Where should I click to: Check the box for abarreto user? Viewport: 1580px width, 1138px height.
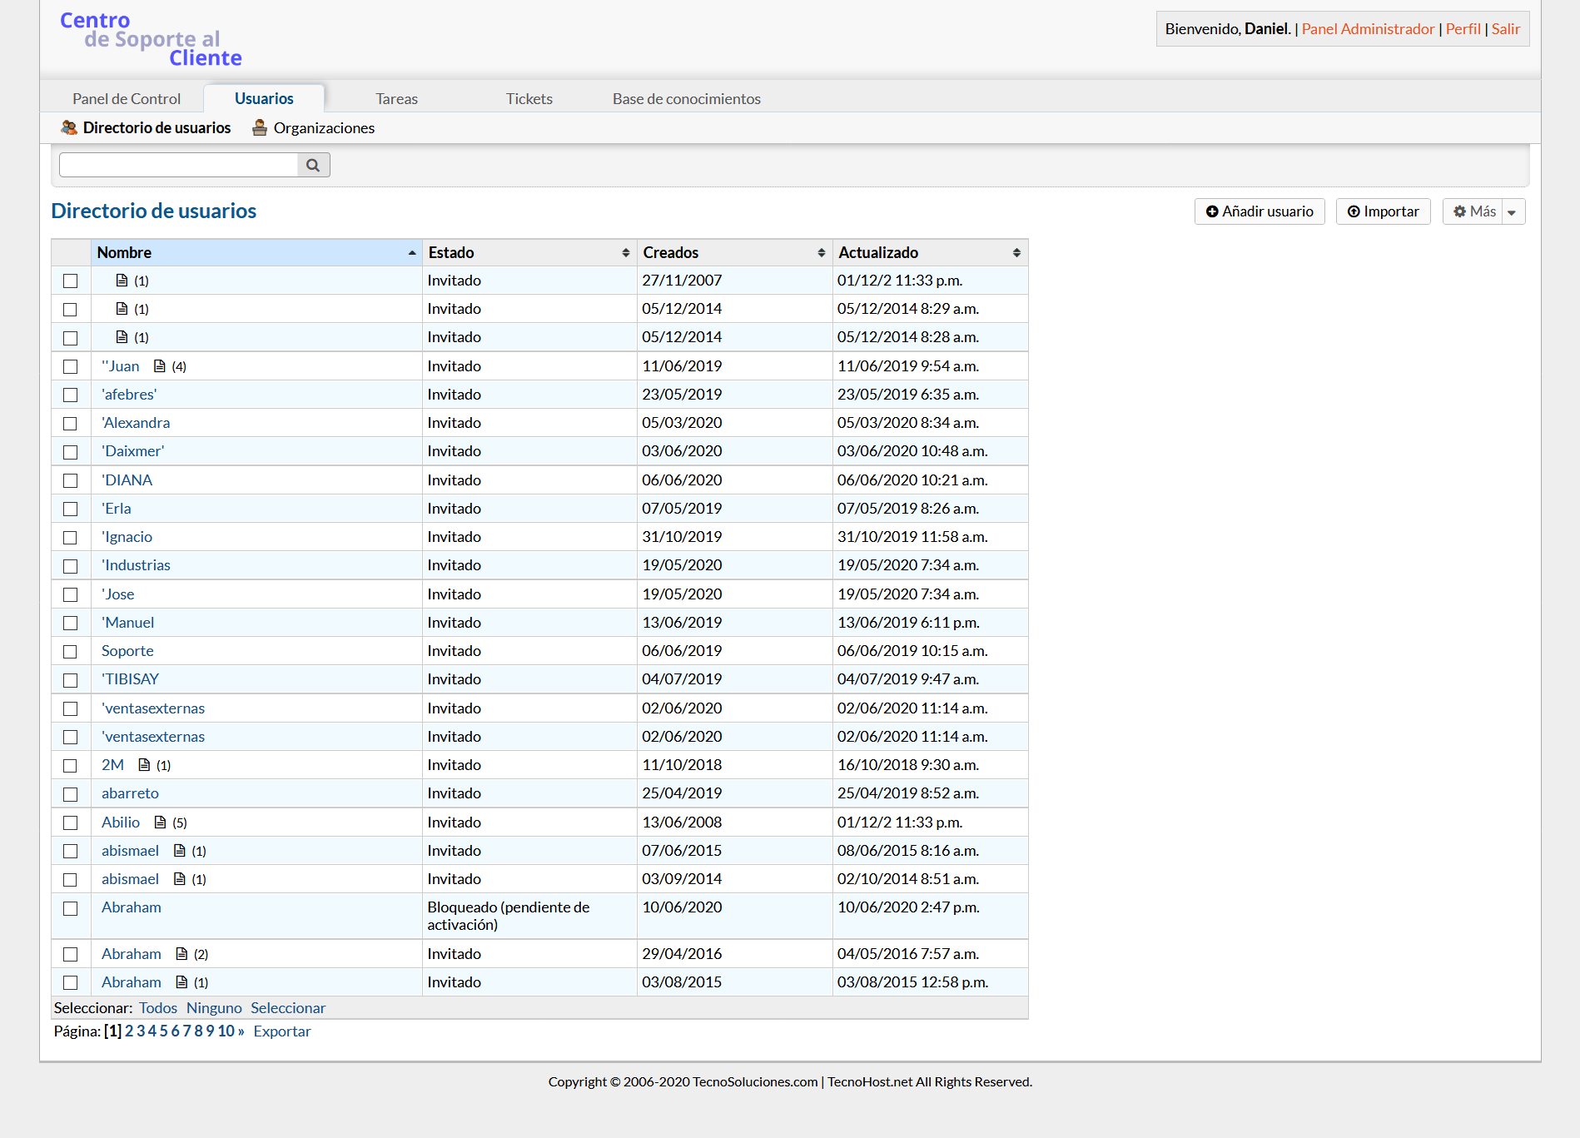coord(71,794)
